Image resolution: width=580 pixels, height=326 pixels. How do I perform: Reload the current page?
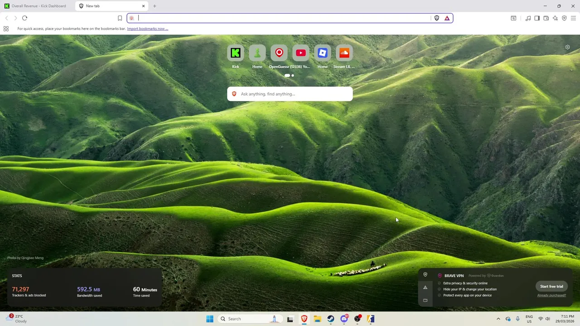[x=24, y=18]
